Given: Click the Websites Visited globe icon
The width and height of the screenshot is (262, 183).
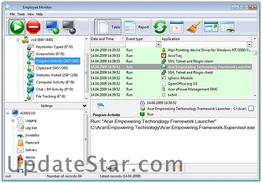Looking at the screenshot, I should (x=31, y=75).
